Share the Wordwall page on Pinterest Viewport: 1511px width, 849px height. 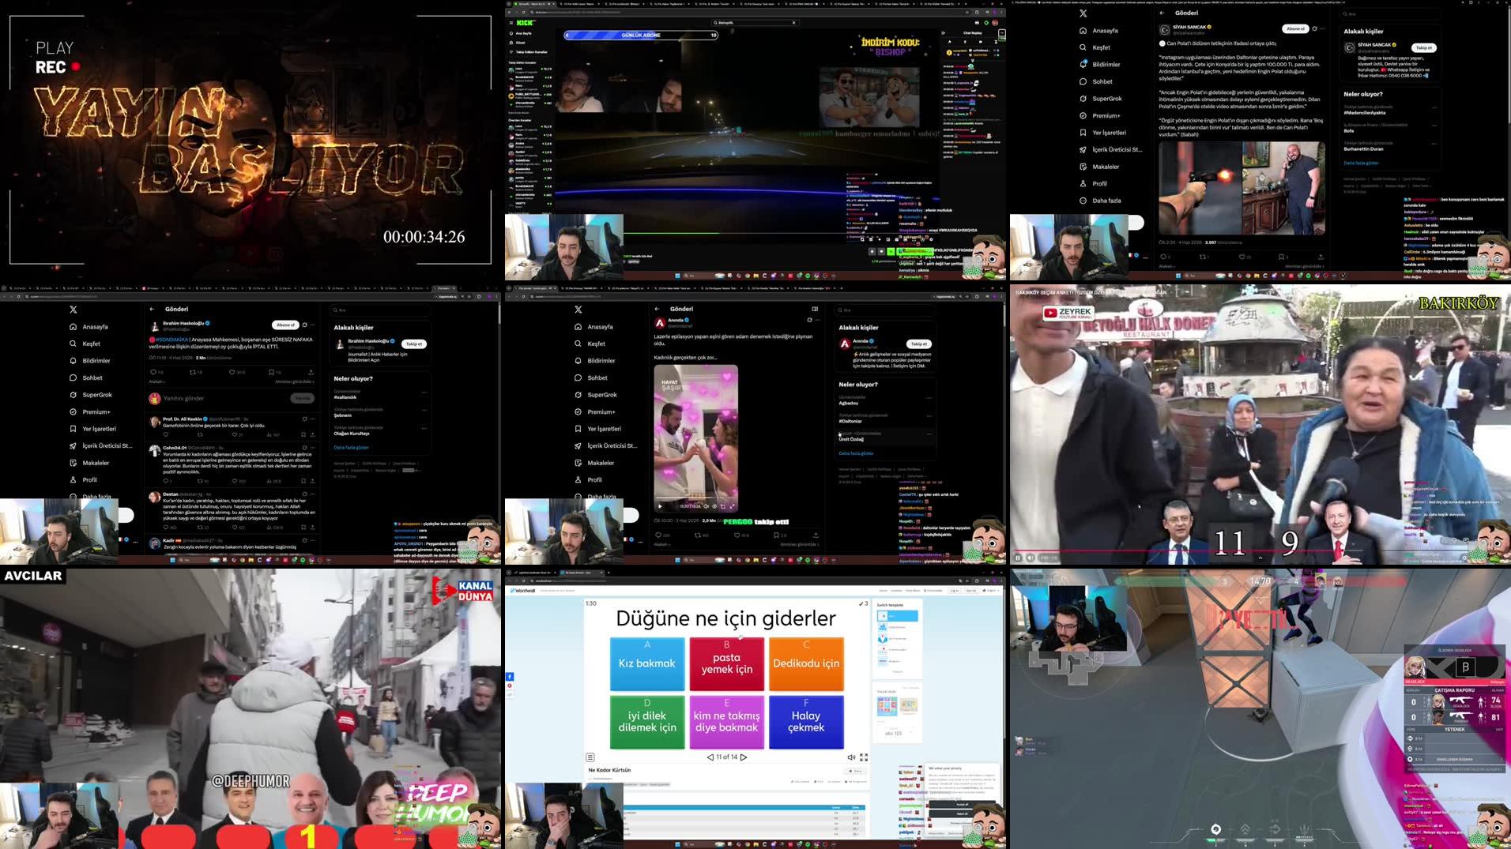pos(510,686)
